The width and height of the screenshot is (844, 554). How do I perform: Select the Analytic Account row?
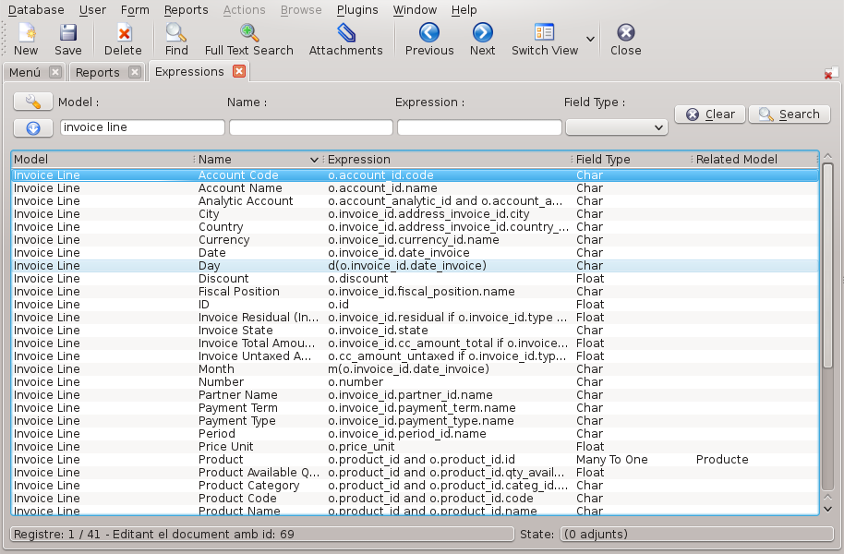pos(415,200)
